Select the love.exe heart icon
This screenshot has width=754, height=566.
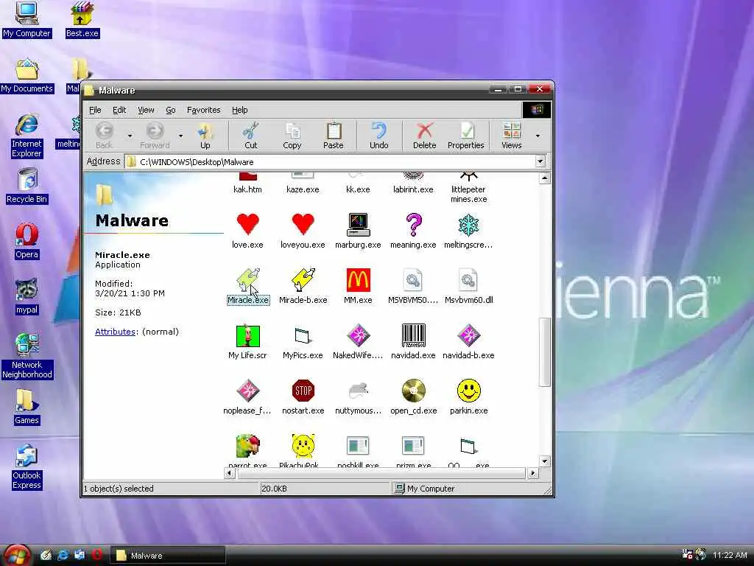pyautogui.click(x=247, y=224)
